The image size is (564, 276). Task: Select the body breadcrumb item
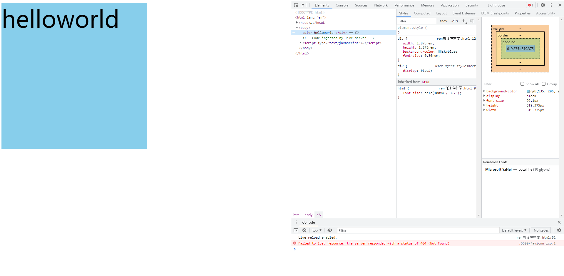[308, 215]
